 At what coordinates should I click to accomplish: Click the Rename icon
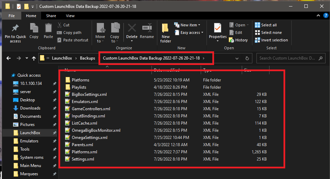coord(147,28)
